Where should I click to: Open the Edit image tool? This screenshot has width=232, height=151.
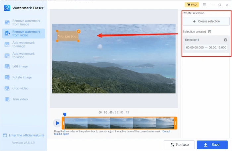tap(24, 66)
